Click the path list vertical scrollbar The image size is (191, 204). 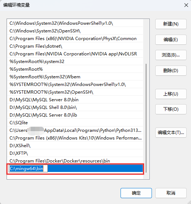[146, 118]
